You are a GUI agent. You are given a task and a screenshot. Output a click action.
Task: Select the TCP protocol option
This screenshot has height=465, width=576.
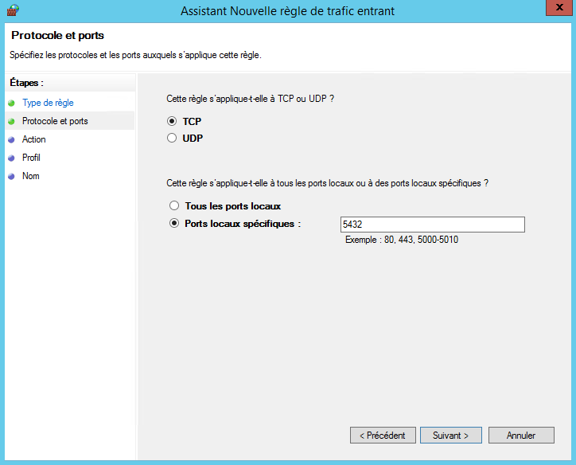point(172,122)
